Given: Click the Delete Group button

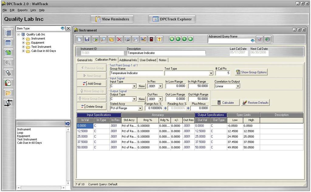Looking at the screenshot, I should (92, 106).
